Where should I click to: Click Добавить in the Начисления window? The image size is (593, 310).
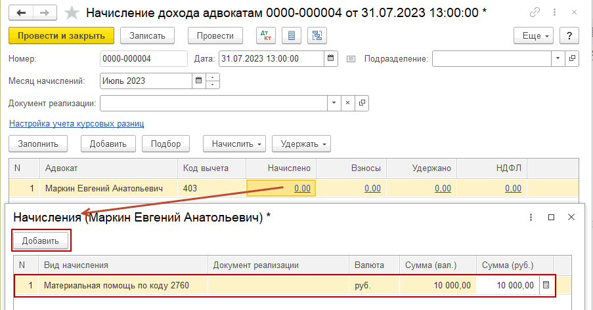click(x=41, y=241)
